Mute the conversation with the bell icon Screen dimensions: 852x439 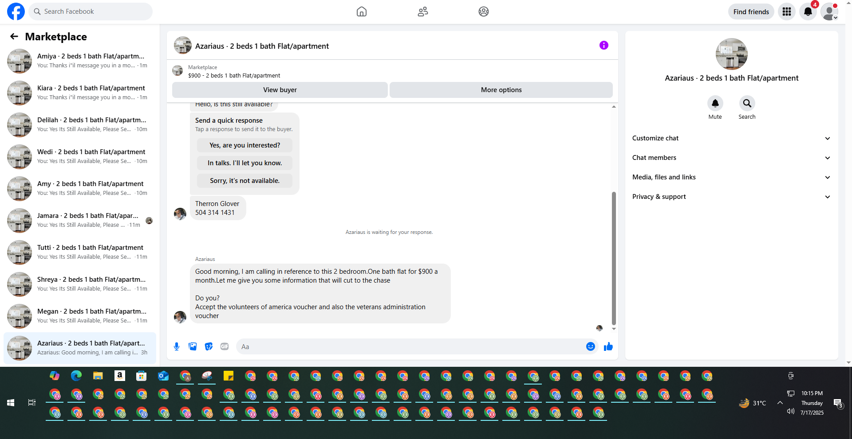click(715, 103)
